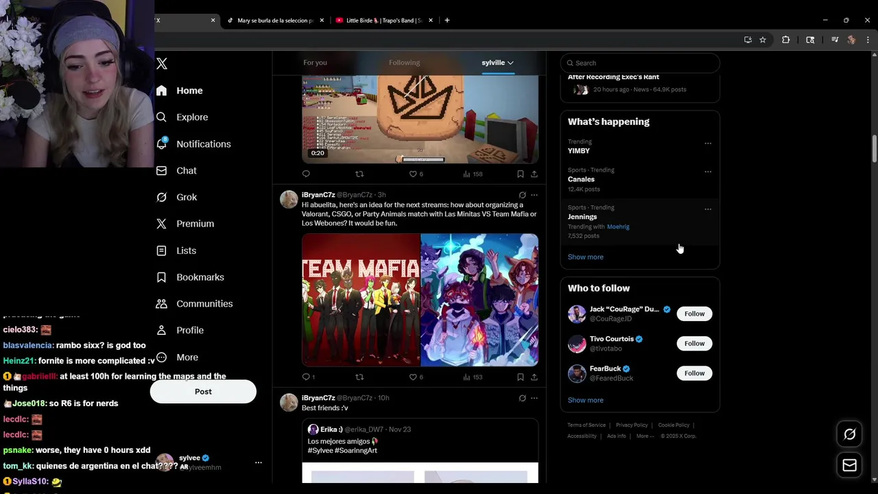Open Grok in the sidebar
The width and height of the screenshot is (878, 494).
[x=176, y=197]
